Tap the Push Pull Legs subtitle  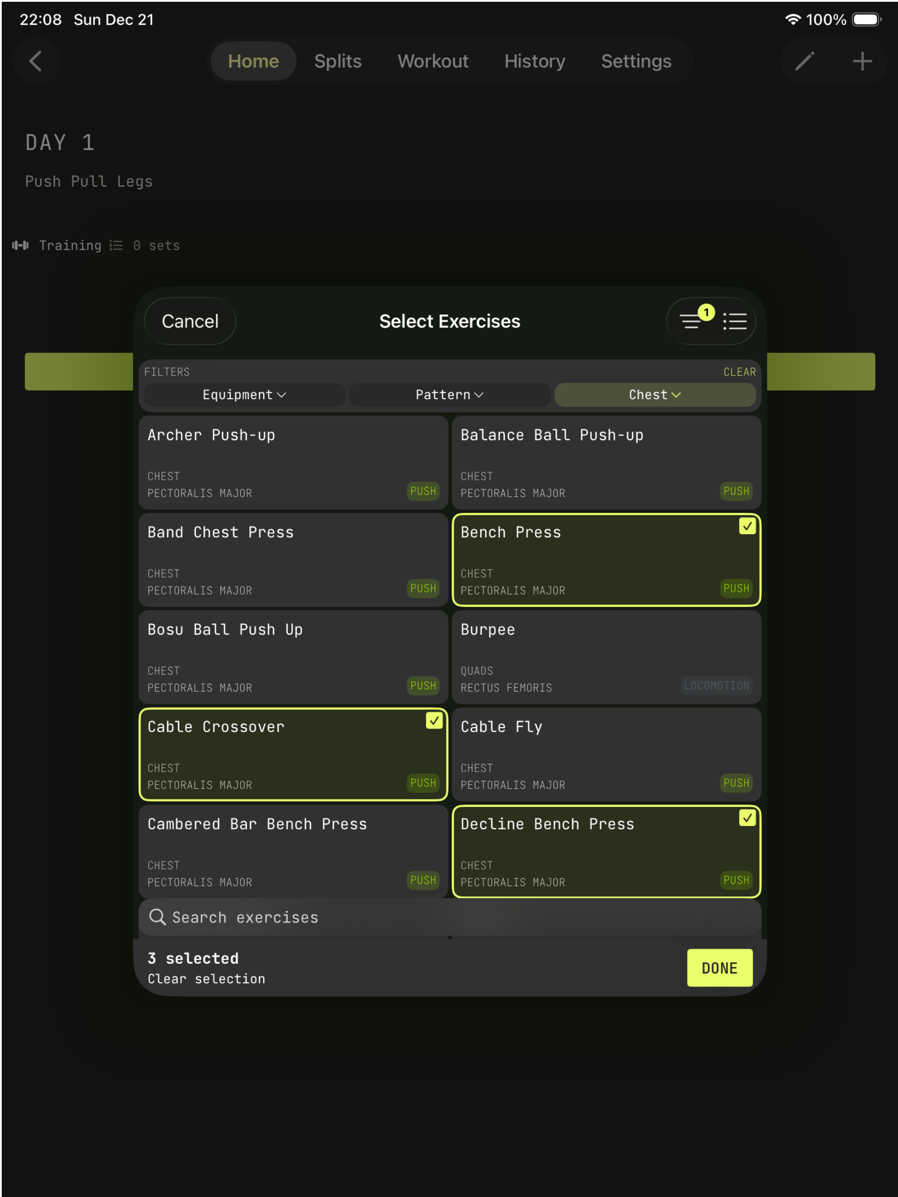(x=89, y=181)
